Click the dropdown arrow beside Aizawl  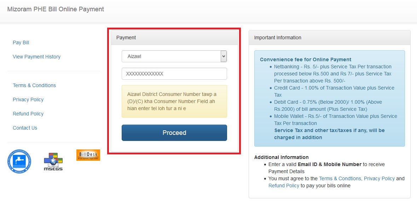click(223, 56)
